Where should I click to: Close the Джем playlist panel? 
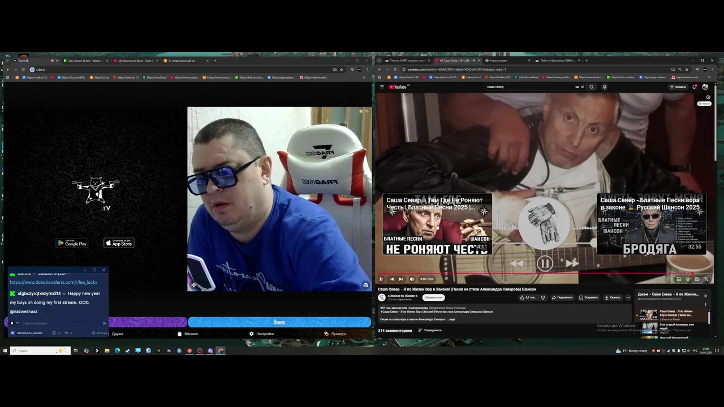tap(705, 296)
